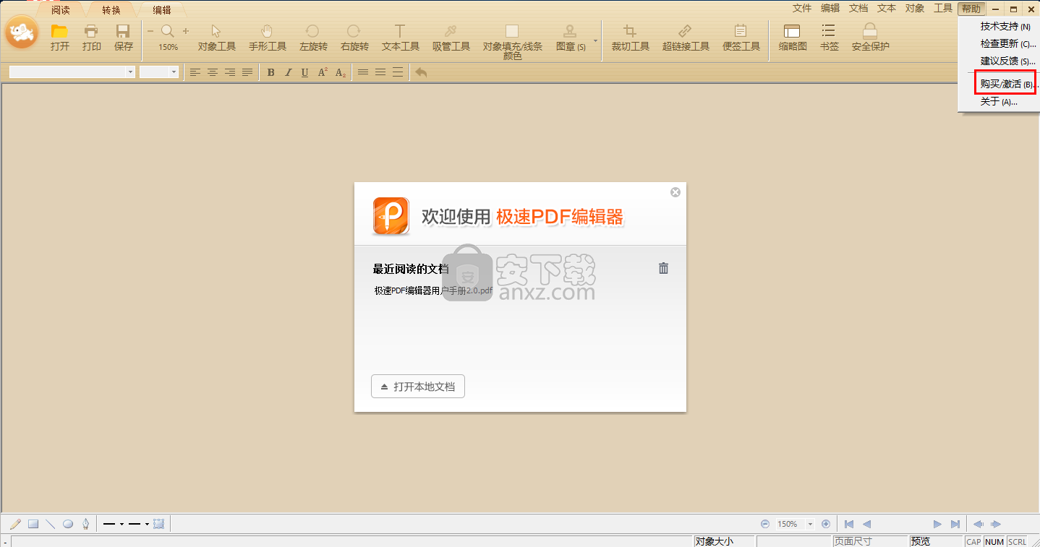Zoom in with bottom plus circle

(x=826, y=524)
